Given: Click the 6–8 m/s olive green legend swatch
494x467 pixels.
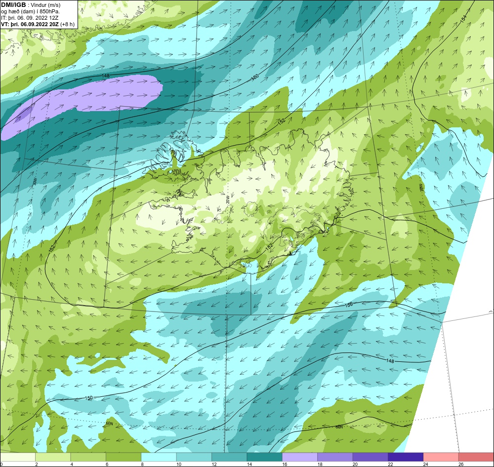Looking at the screenshot, I should [123, 457].
